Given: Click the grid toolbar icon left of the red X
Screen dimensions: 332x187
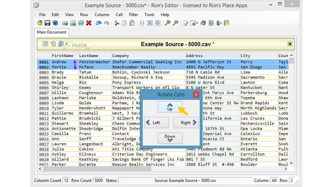Looking at the screenshot, I should point(81,23).
